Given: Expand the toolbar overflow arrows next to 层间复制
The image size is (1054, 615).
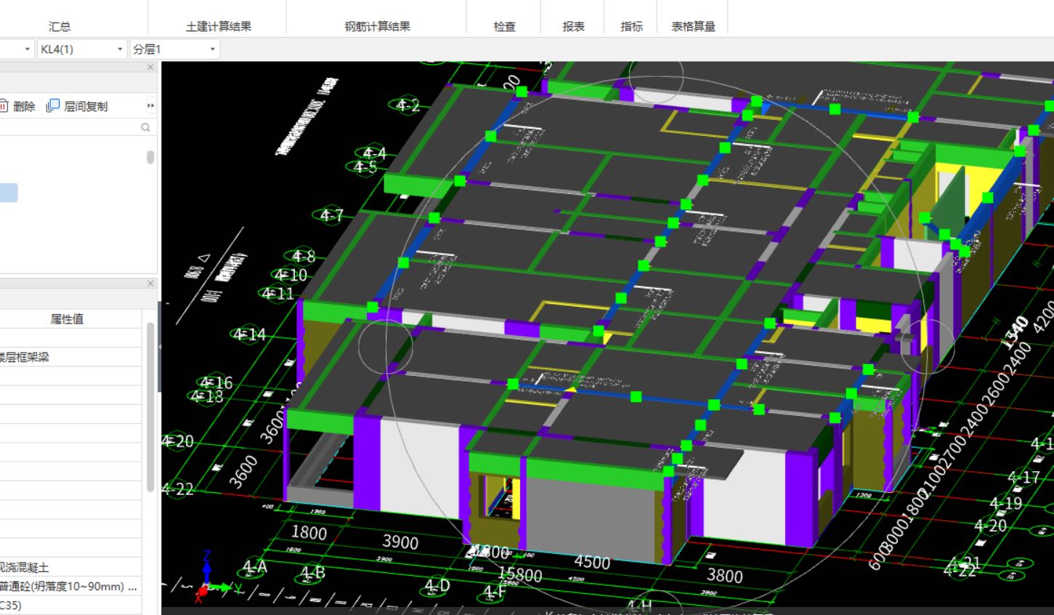Looking at the screenshot, I should point(150,106).
